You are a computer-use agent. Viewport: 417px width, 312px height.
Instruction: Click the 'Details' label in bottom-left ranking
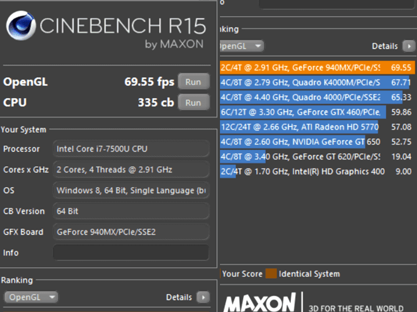click(x=179, y=297)
